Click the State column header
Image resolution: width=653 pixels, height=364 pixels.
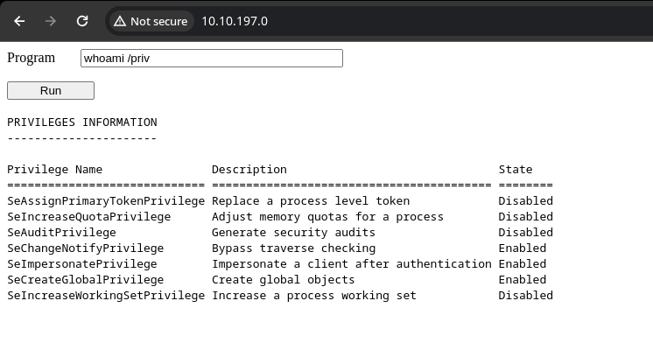click(516, 170)
